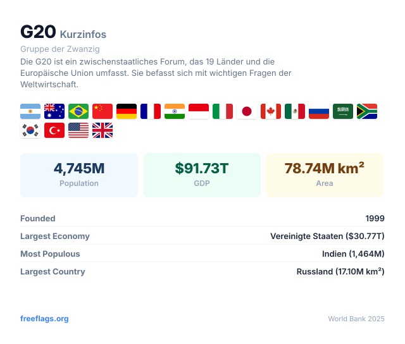Click the Argentina flag icon
405x344 pixels.
(x=30, y=111)
